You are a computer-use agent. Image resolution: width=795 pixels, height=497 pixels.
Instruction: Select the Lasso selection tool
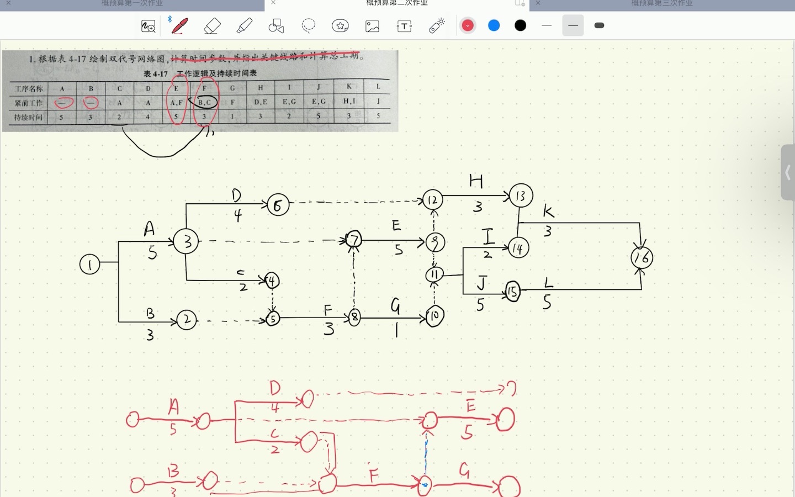coord(308,26)
